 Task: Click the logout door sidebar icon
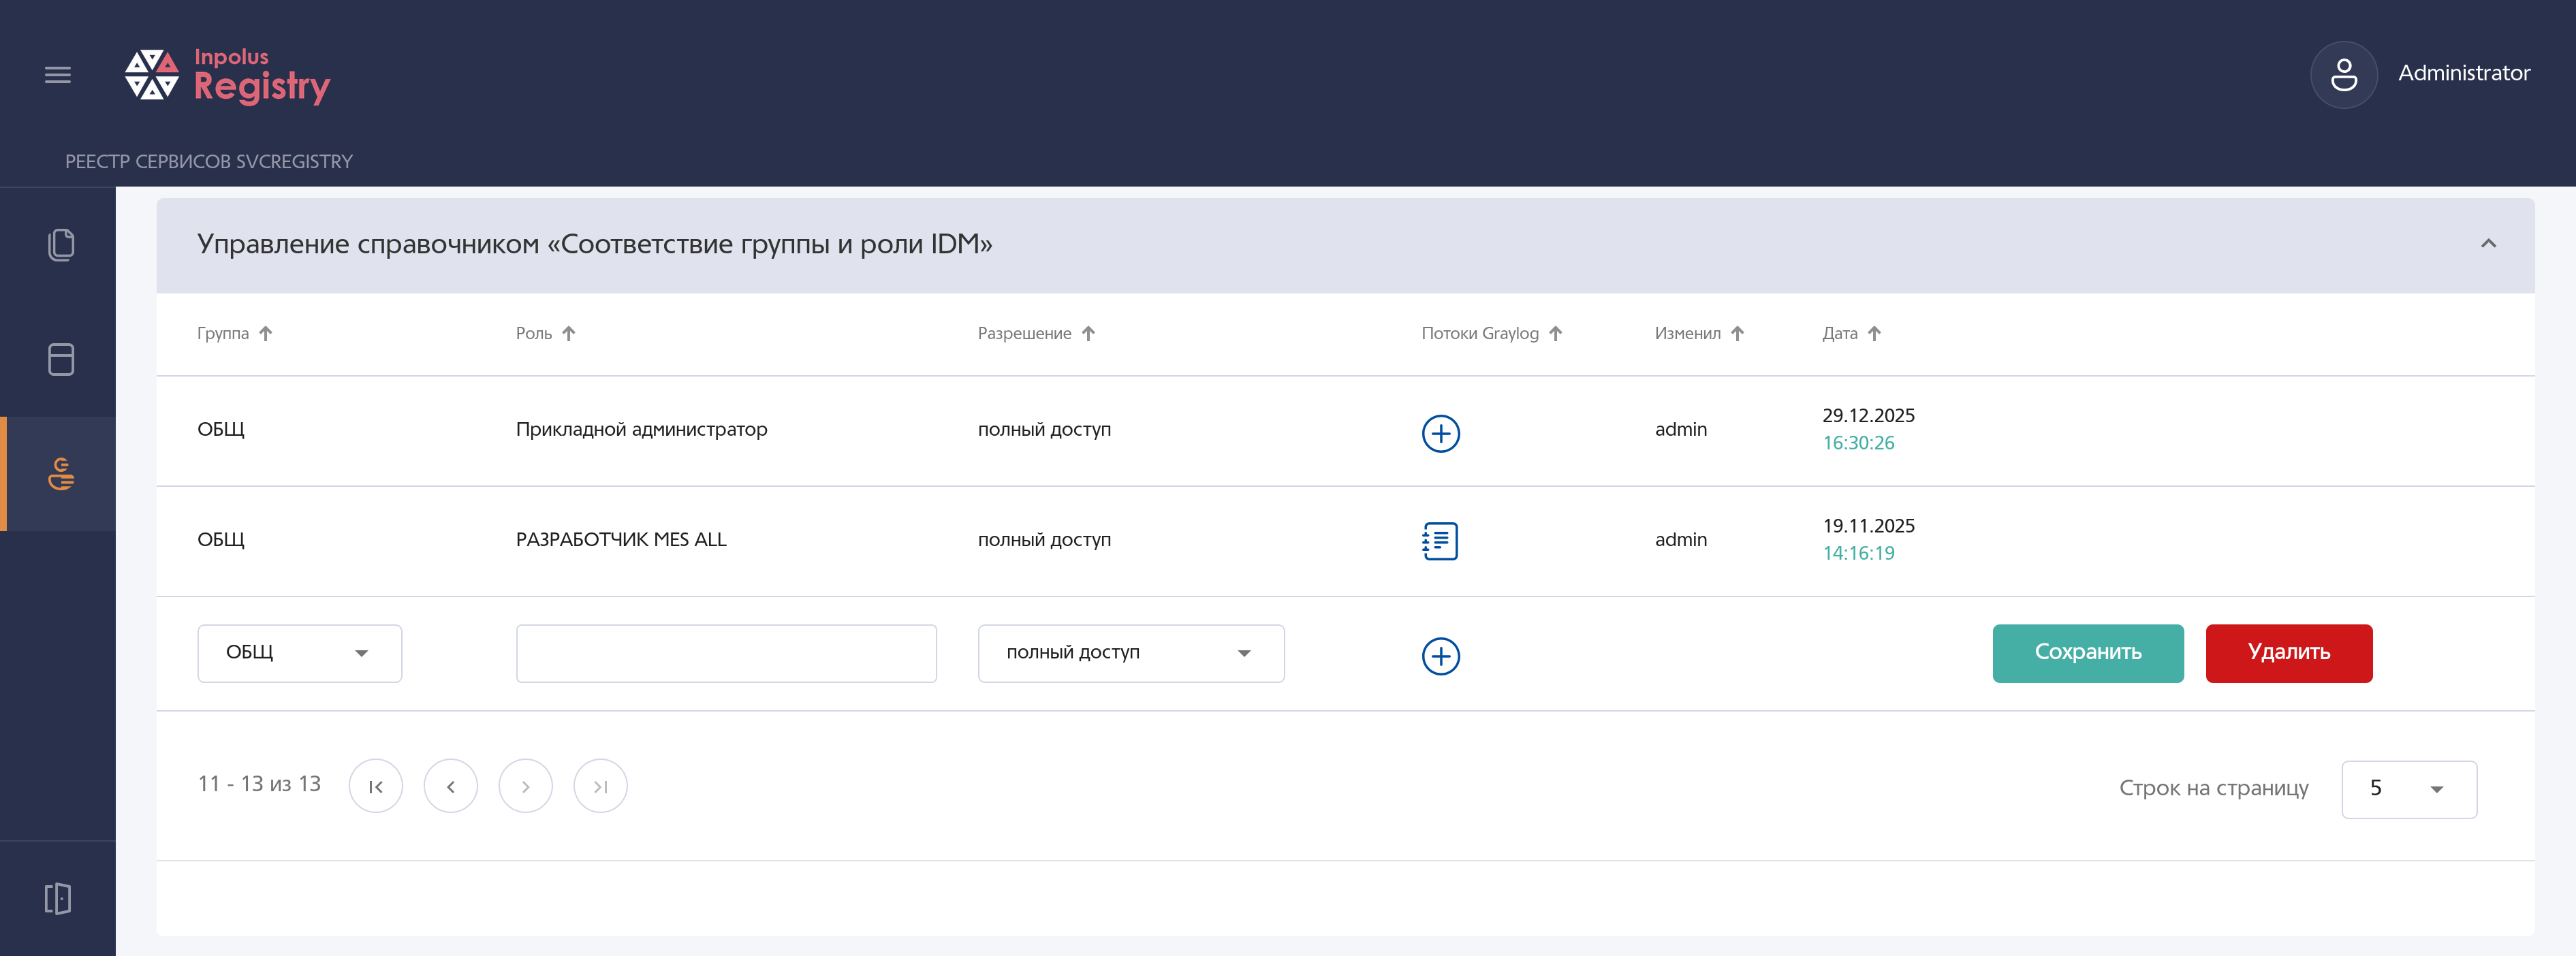(x=58, y=898)
